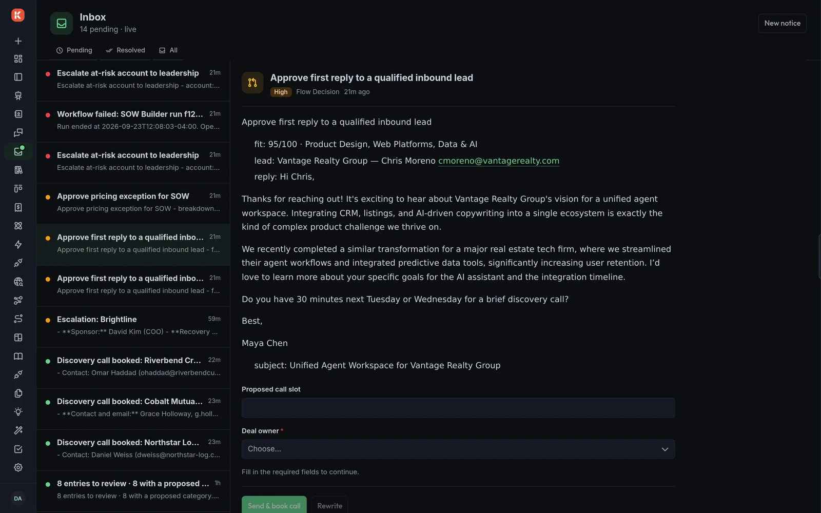
Task: Open the open-book docs icon
Action: (18, 356)
